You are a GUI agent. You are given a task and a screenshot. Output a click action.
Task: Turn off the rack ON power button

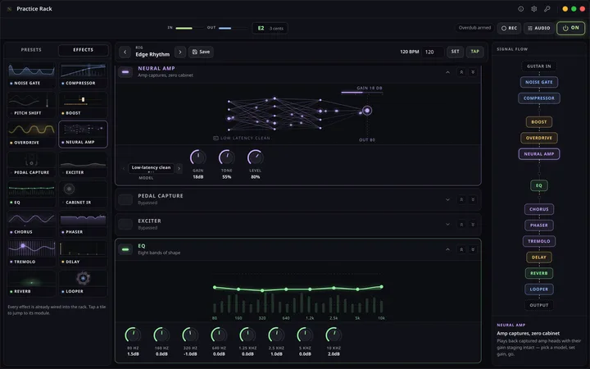pos(571,28)
